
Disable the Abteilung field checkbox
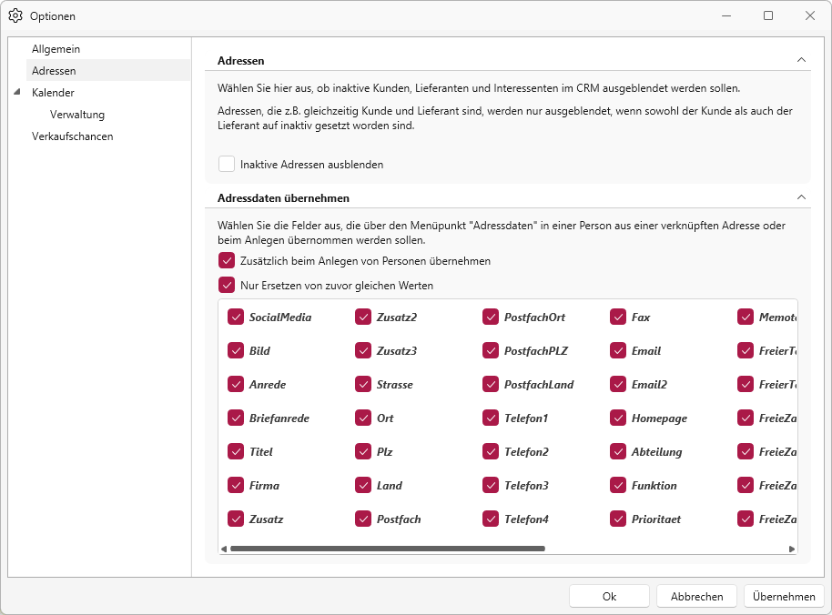click(618, 452)
